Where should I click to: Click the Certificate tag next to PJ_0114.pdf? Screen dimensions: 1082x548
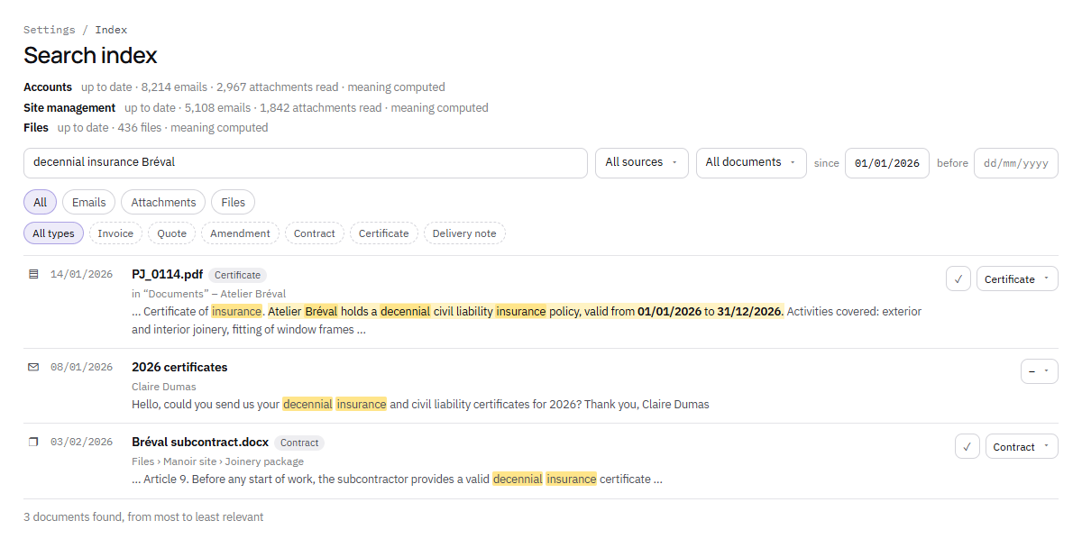[x=238, y=275]
